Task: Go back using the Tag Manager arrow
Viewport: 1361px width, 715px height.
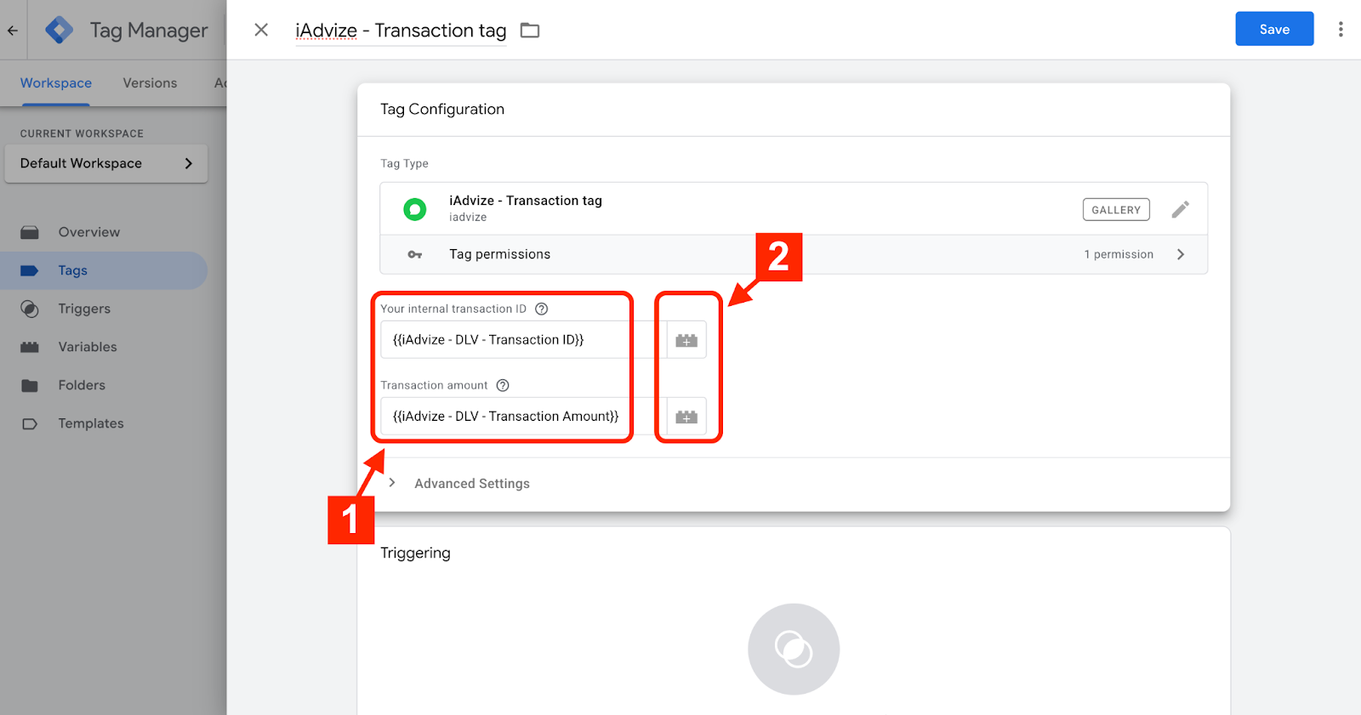Action: (13, 31)
